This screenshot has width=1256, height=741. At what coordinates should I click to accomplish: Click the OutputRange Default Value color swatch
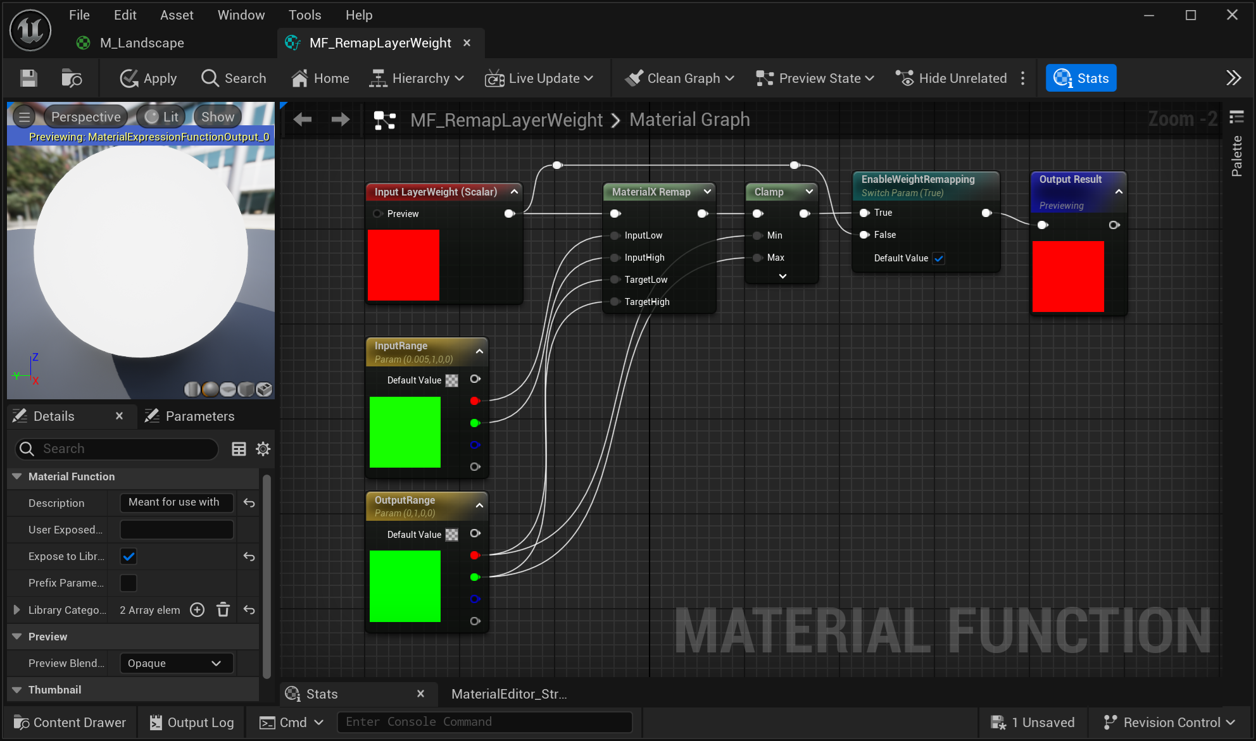451,535
